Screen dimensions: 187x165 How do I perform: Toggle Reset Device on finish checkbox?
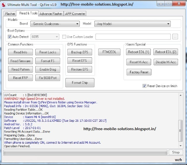pyautogui.click(x=144, y=86)
